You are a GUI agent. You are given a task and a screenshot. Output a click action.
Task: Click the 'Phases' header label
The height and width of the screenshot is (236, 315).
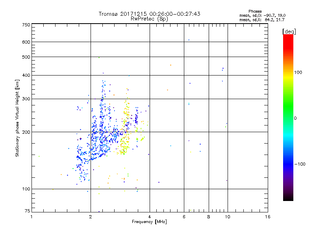pos(255,11)
